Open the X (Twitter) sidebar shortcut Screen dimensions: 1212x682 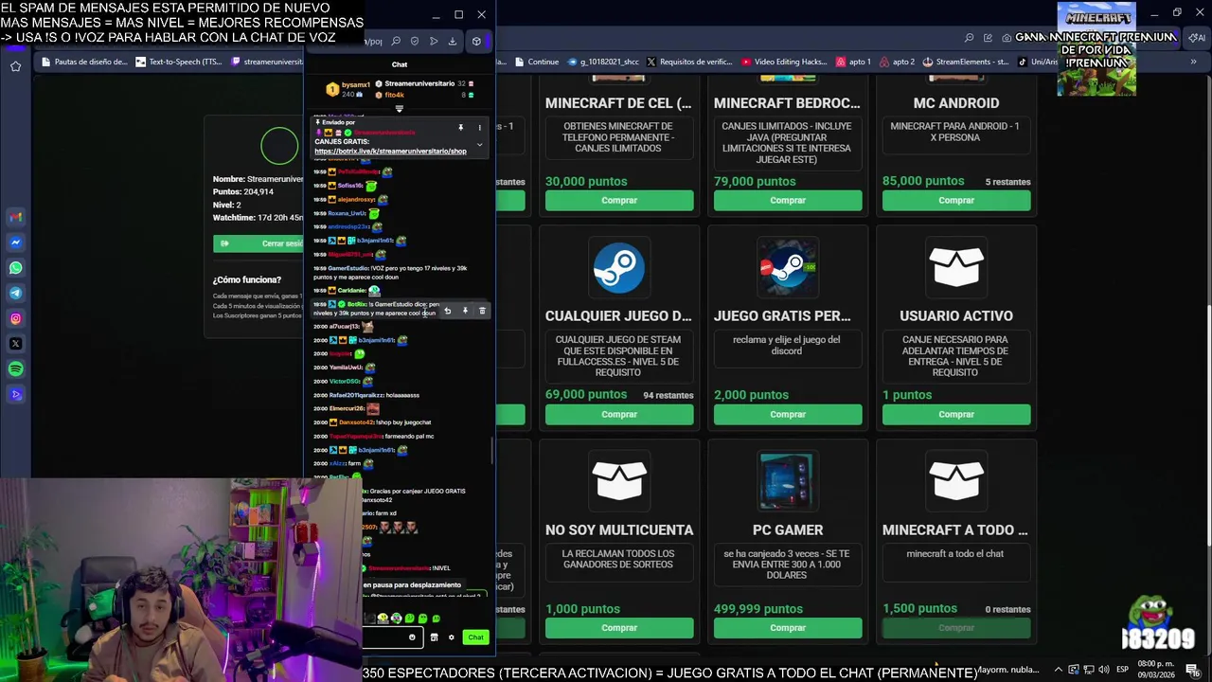click(x=15, y=344)
